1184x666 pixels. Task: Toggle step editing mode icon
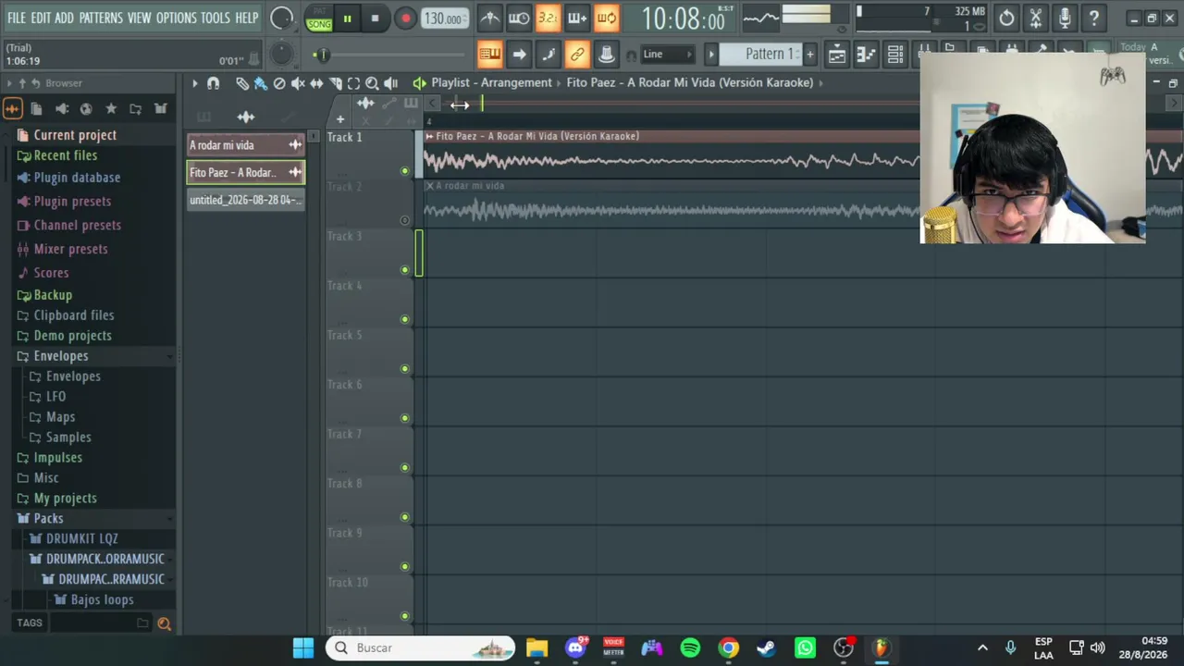(548, 55)
